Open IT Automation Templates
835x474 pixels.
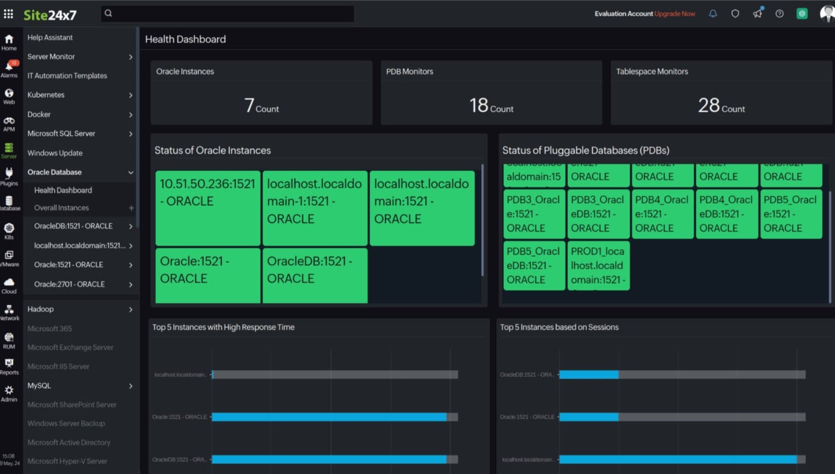(67, 76)
